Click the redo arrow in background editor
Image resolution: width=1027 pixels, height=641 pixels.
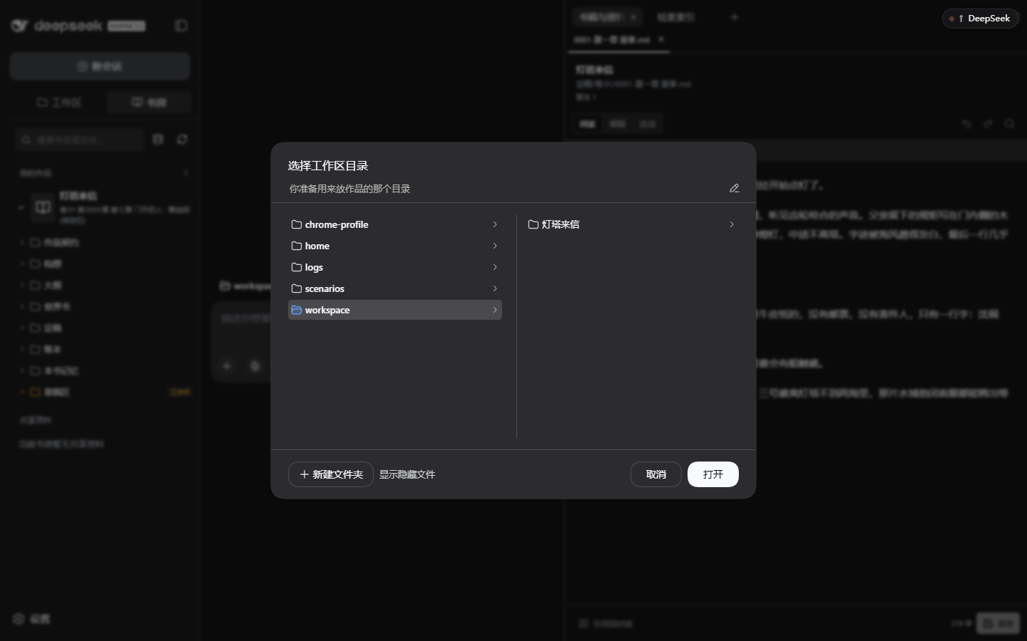pyautogui.click(x=988, y=124)
